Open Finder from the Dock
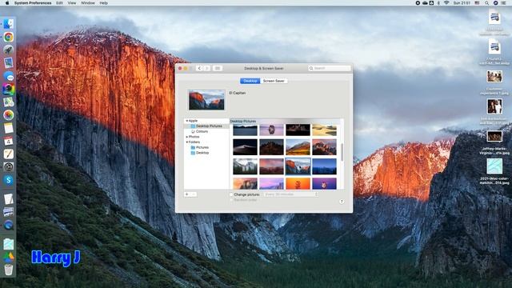Screen dimensions: 512x288 (9, 23)
